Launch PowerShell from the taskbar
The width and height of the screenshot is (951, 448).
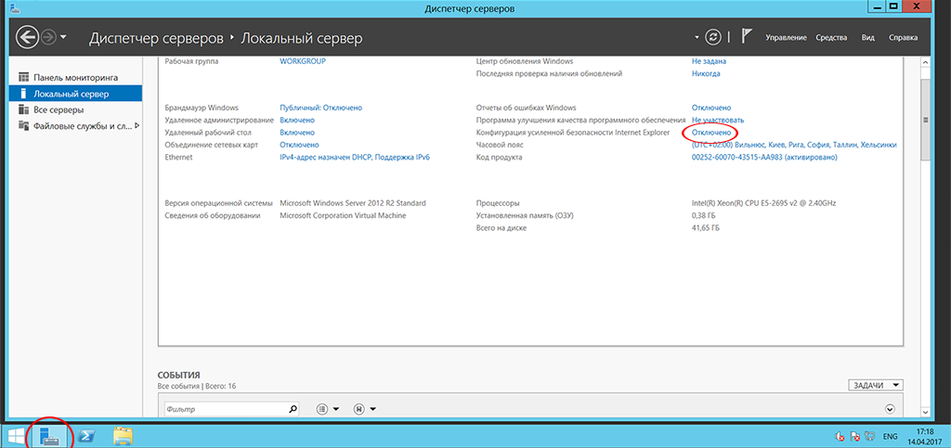click(87, 436)
